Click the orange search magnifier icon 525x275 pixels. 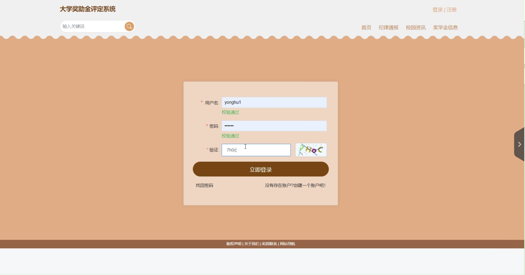pyautogui.click(x=129, y=26)
